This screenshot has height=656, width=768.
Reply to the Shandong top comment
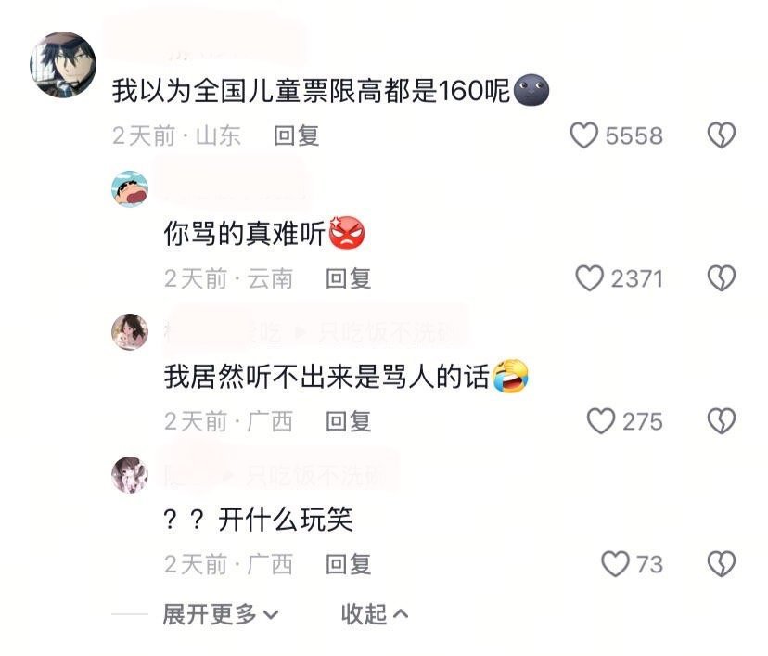(296, 135)
